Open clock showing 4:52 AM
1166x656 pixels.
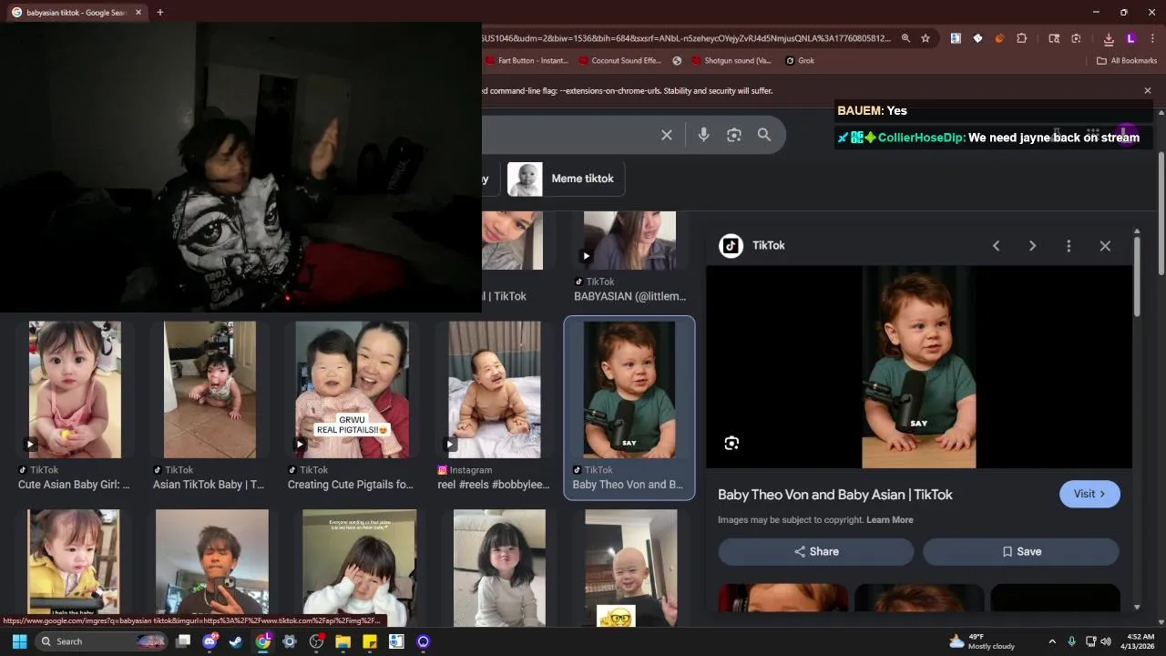pyautogui.click(x=1138, y=641)
